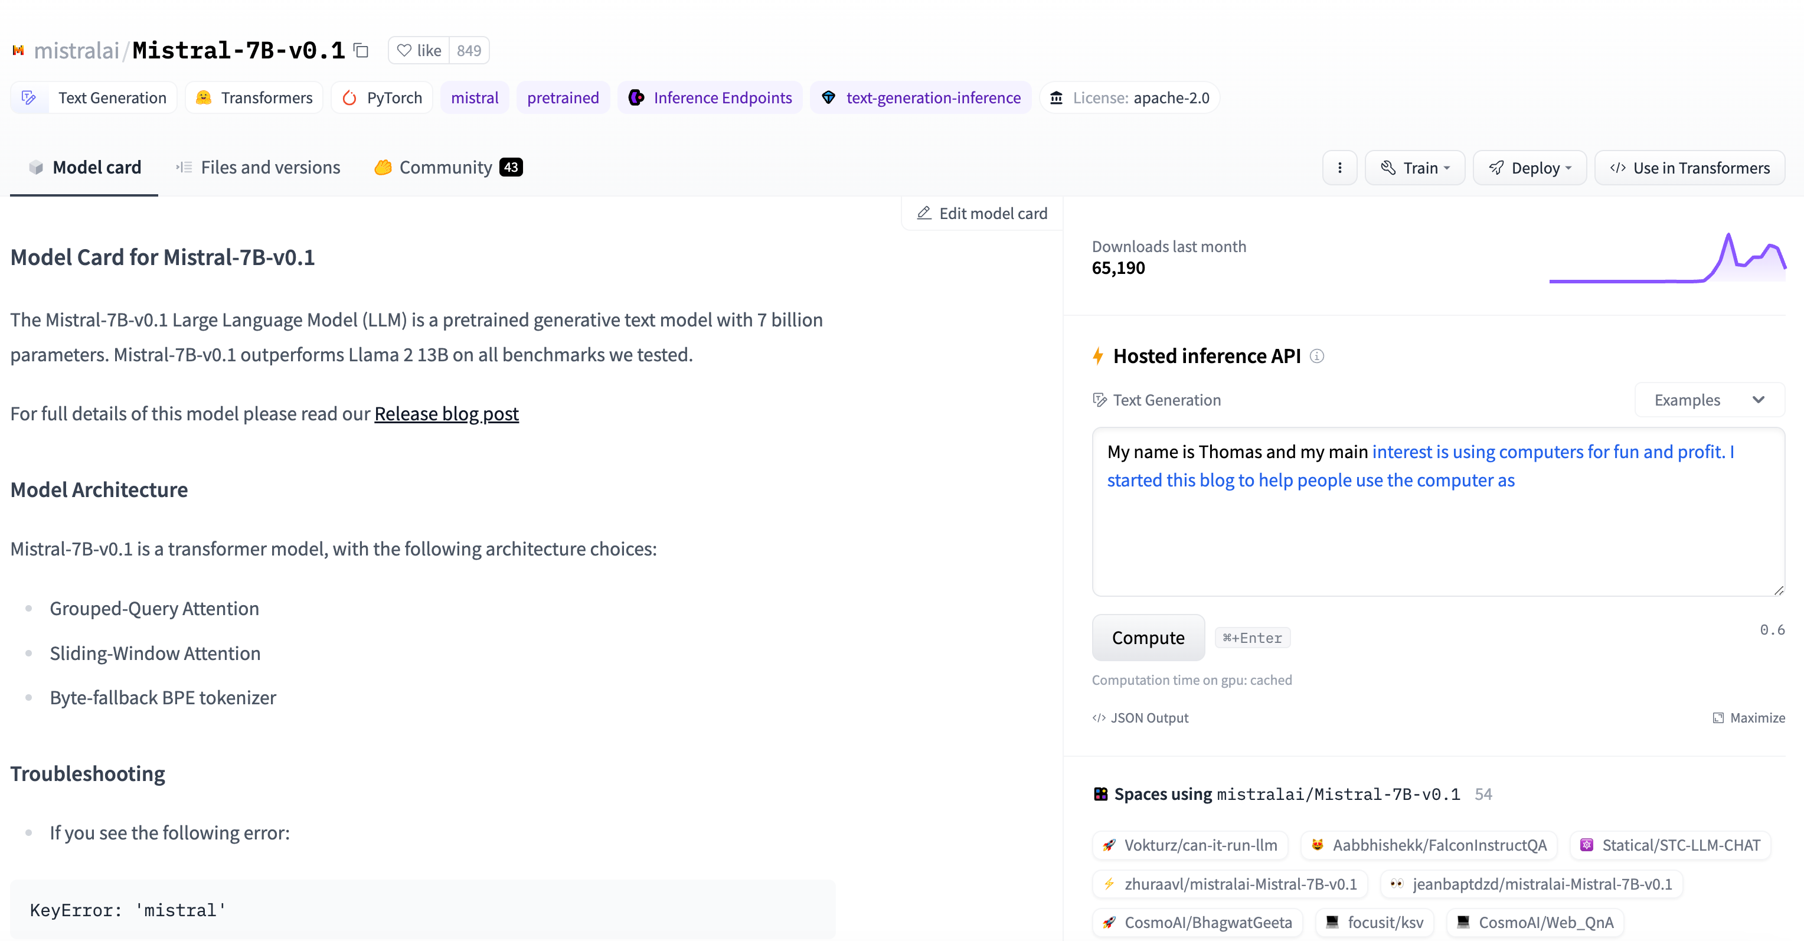1804x941 pixels.
Task: Click the text-generation-inference tag
Action: coord(921,98)
